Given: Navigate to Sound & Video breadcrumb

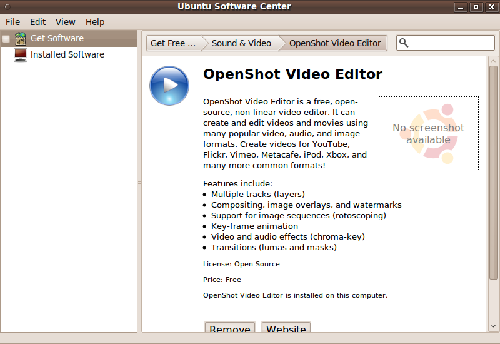Looking at the screenshot, I should pyautogui.click(x=241, y=43).
